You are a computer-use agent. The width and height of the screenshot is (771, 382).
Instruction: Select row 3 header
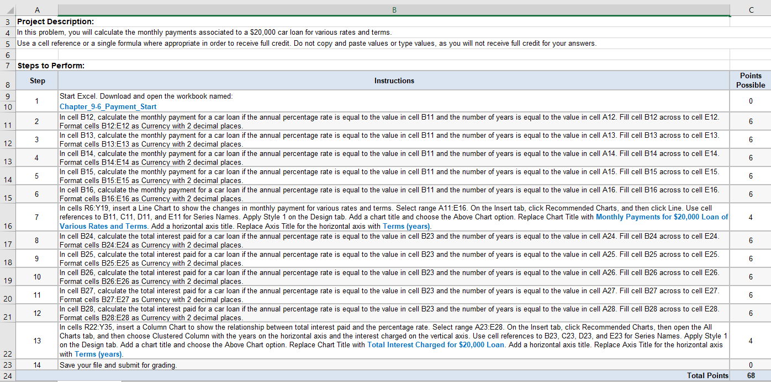pyautogui.click(x=8, y=21)
